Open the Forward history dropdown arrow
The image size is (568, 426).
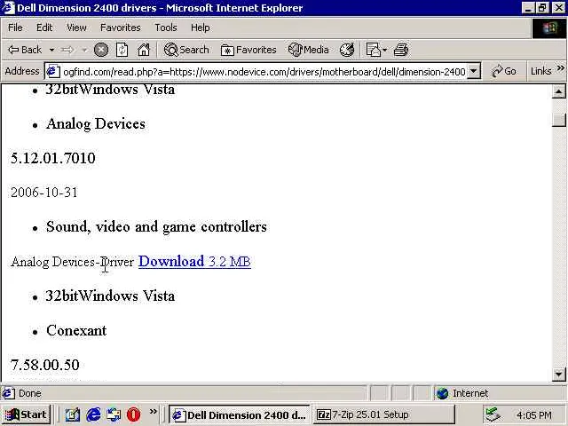(x=84, y=50)
